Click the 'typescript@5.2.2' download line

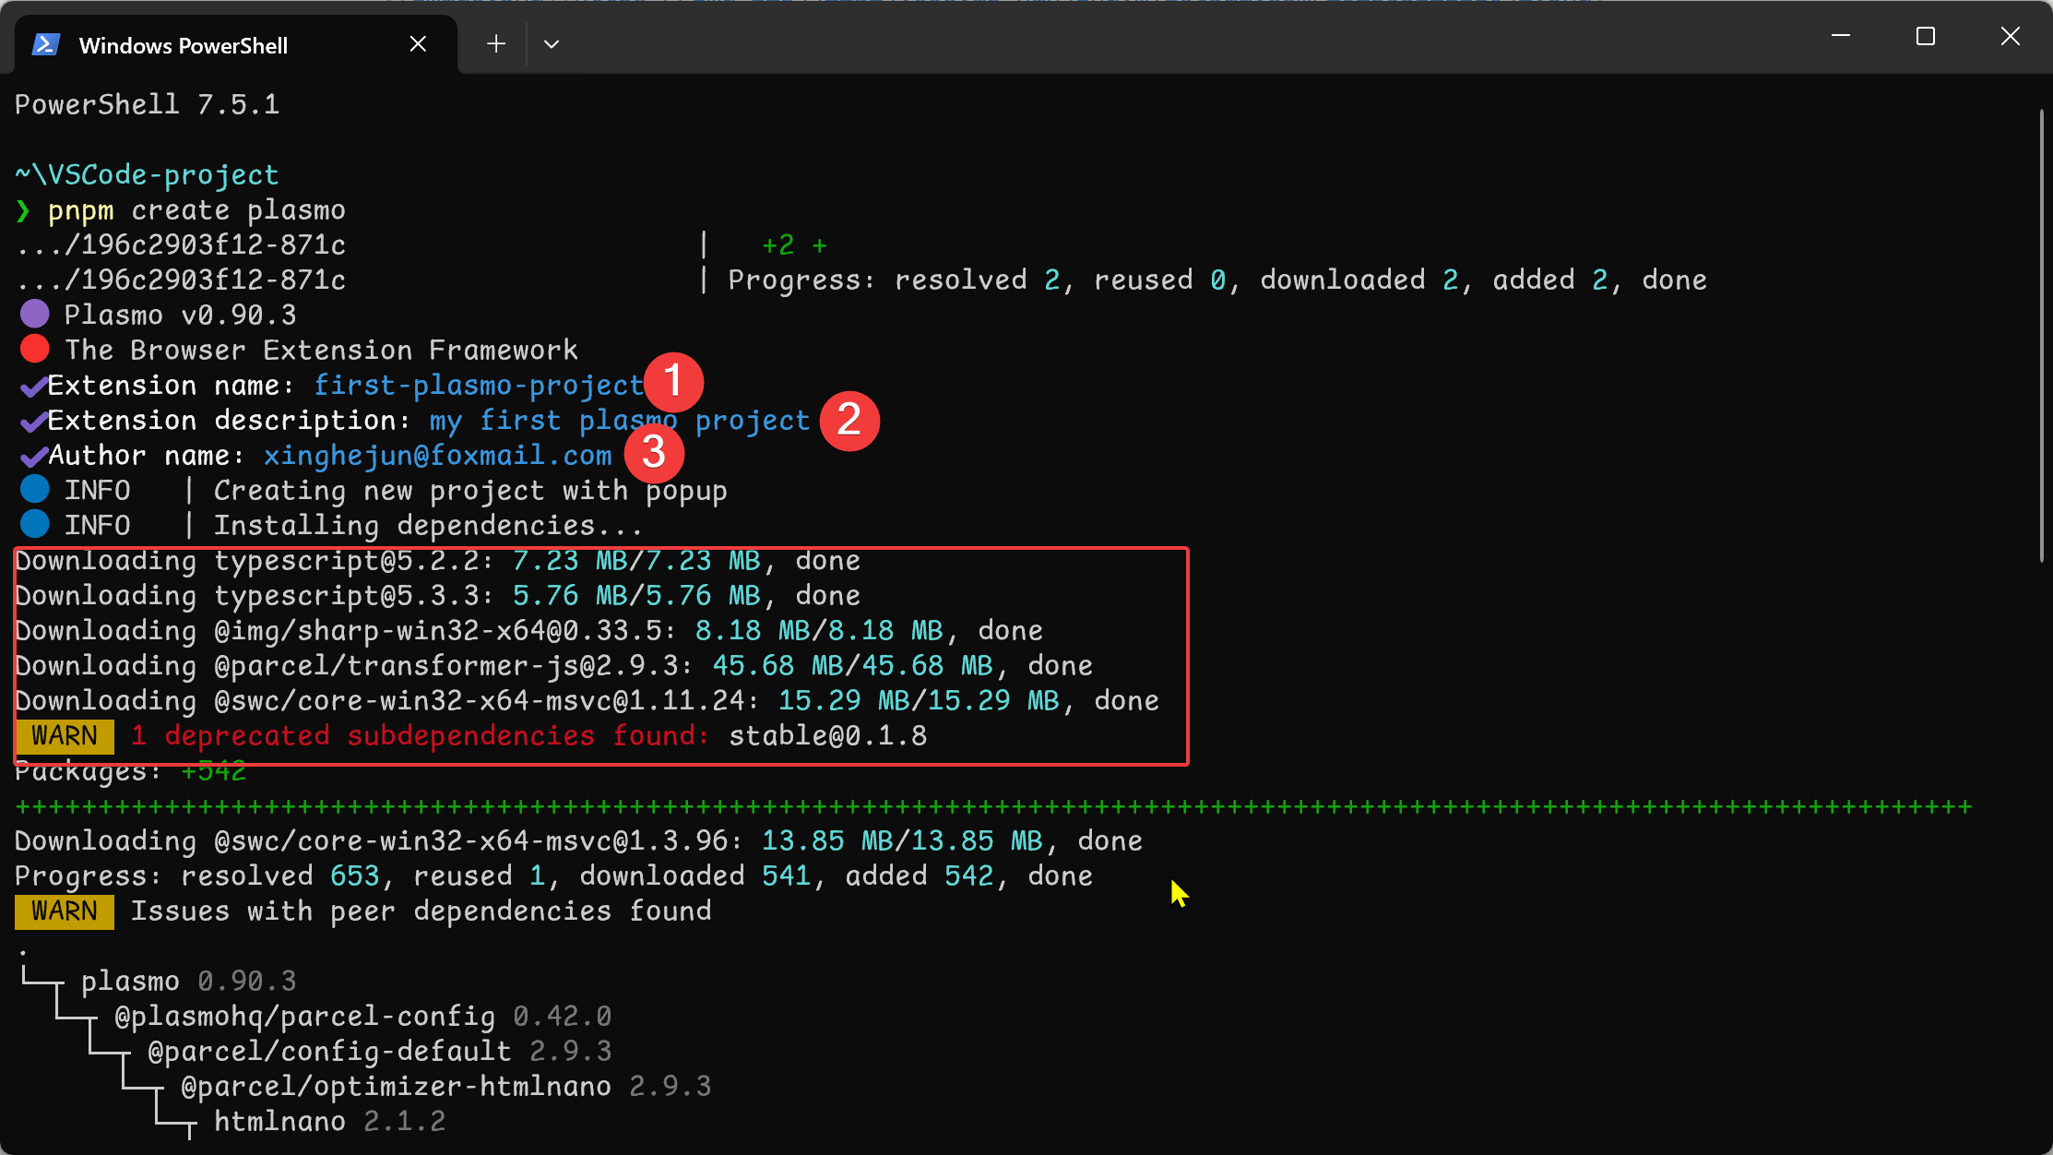pyautogui.click(x=438, y=561)
